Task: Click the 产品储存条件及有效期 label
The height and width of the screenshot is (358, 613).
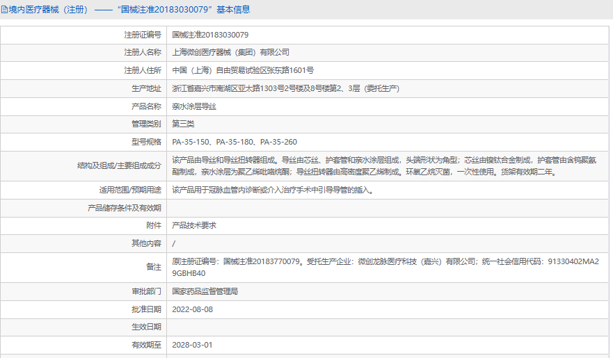Action: tap(125, 208)
